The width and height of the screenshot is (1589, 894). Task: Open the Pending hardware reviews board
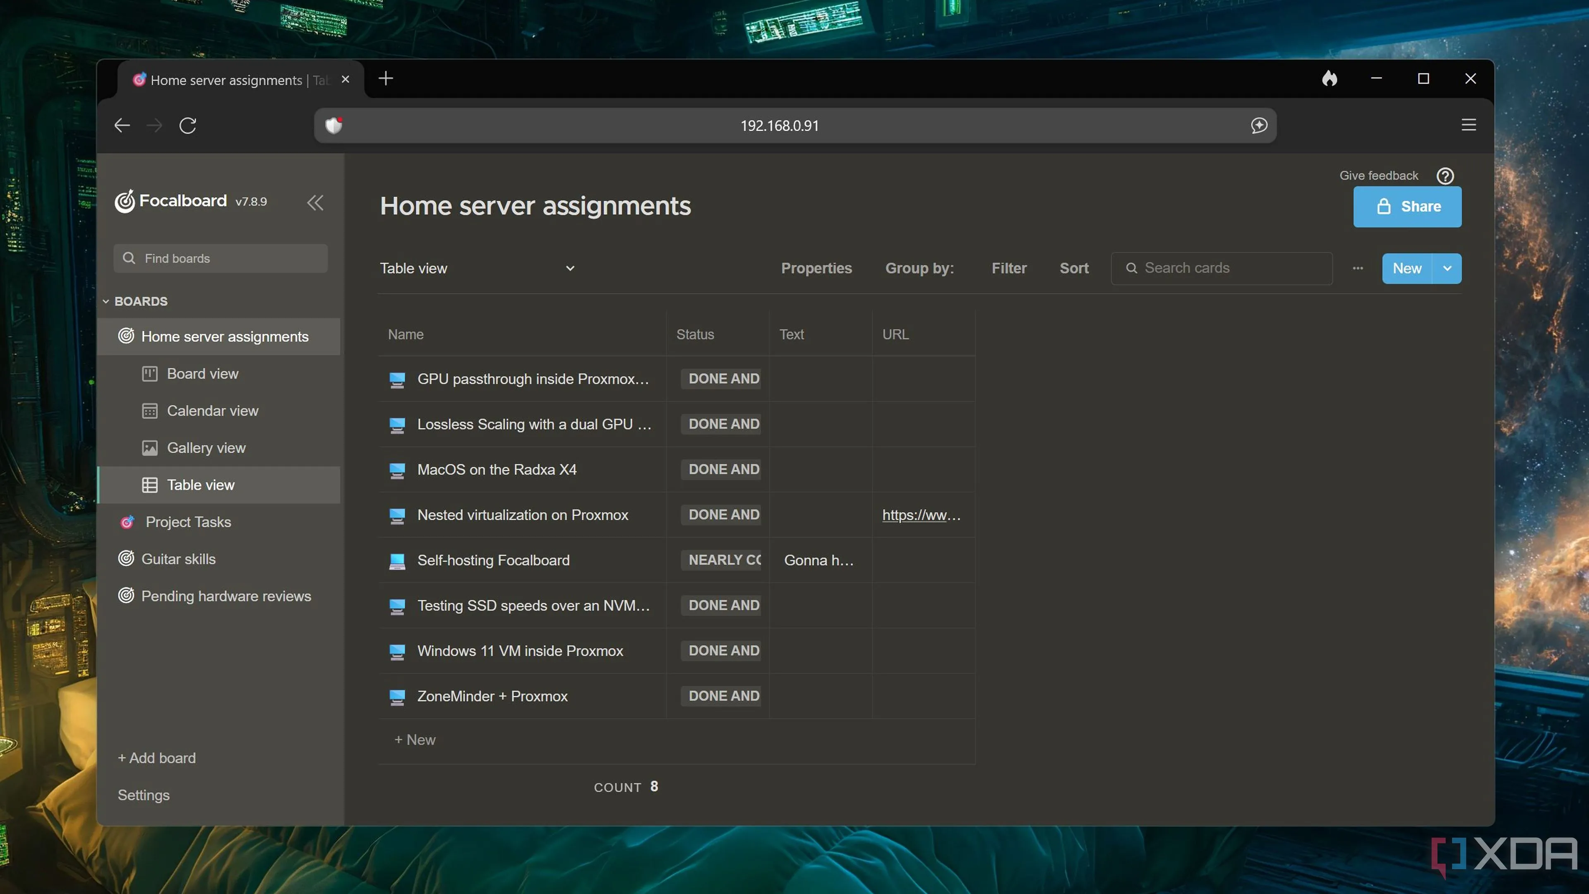[x=219, y=596]
